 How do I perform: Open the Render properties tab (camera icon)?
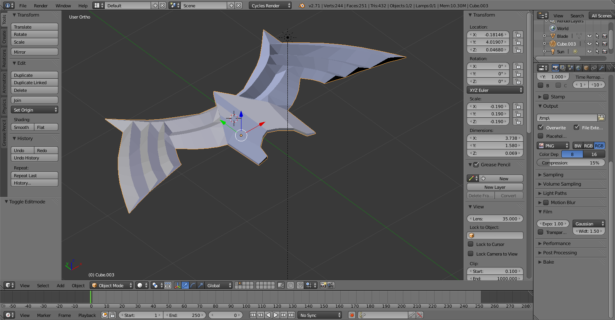(555, 68)
